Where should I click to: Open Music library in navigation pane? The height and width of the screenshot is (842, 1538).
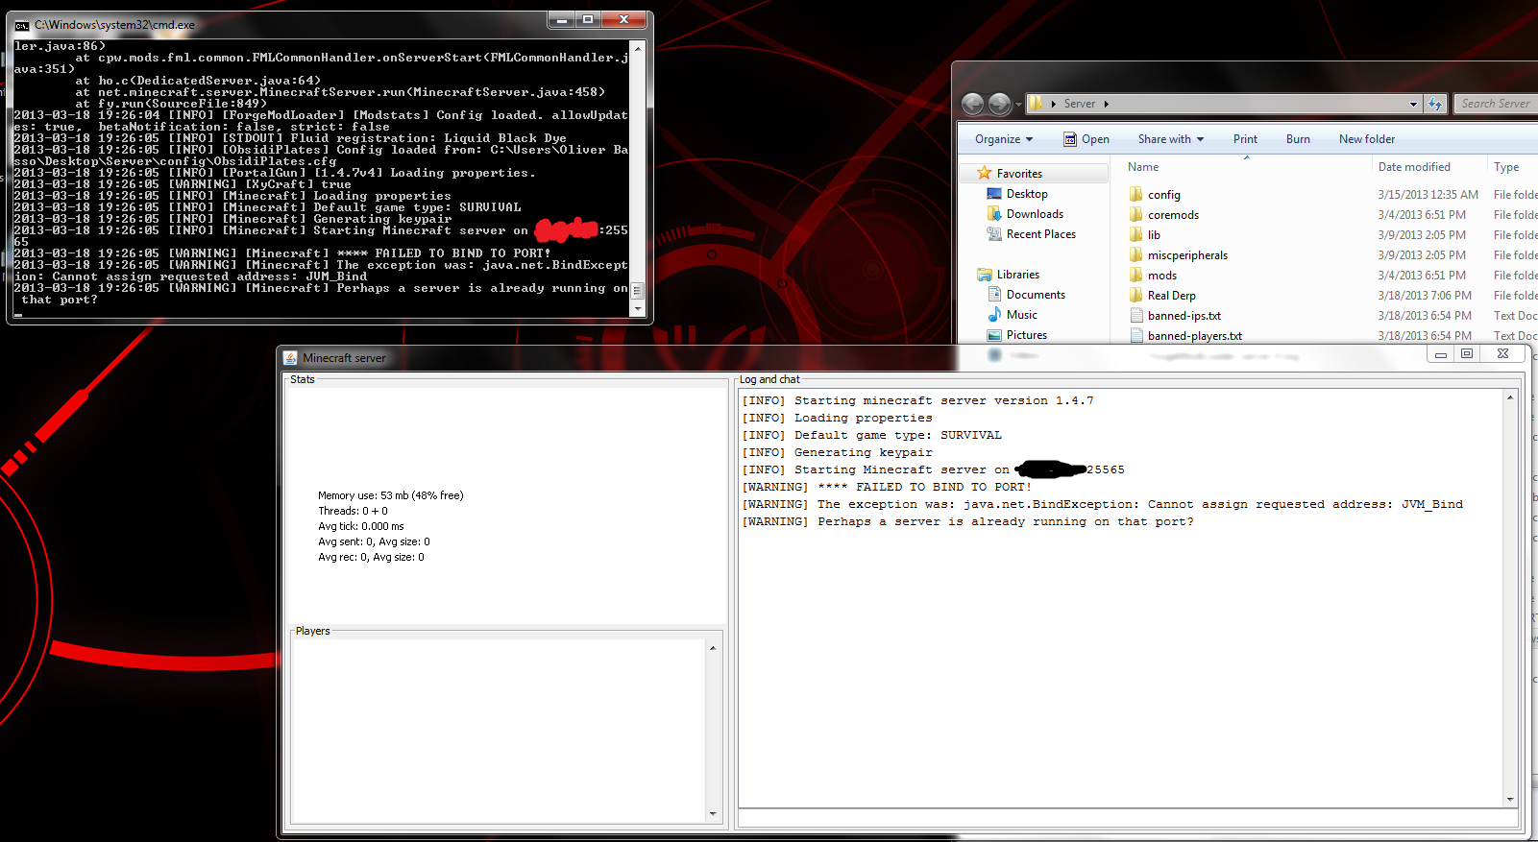(x=1022, y=315)
